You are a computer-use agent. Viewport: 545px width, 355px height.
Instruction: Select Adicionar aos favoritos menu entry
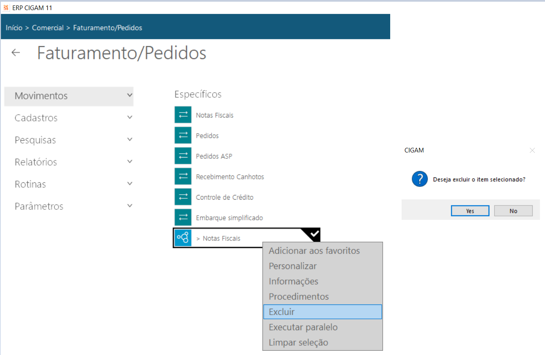coord(314,251)
